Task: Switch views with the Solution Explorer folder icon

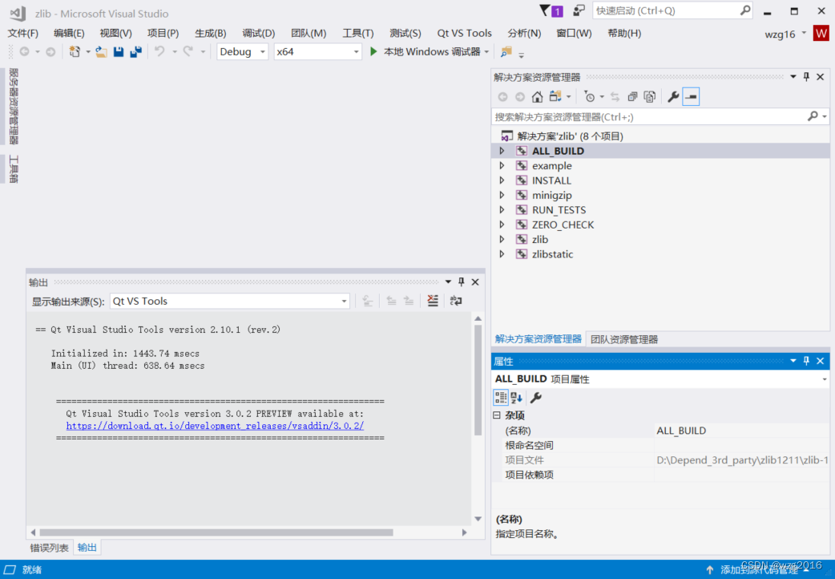Action: (556, 96)
